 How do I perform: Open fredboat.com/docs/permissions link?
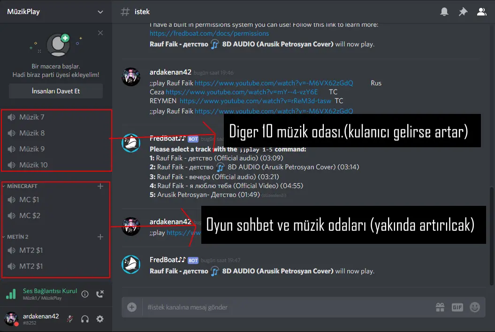tap(209, 33)
